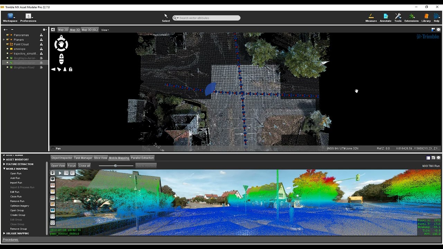Viewport: 443px width, 249px height.
Task: Enable the BingMaps-Road layer checkbox
Action: click(8, 67)
